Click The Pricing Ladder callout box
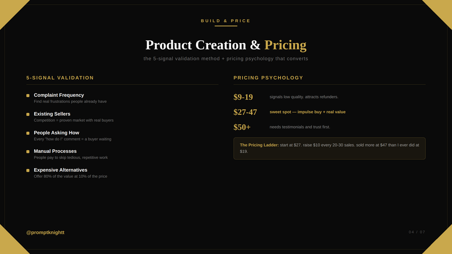The height and width of the screenshot is (254, 452). pyautogui.click(x=330, y=148)
